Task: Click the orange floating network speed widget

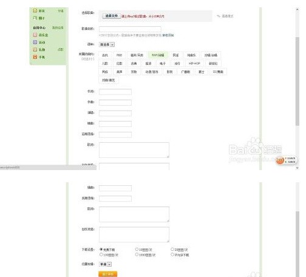Action: click(x=286, y=160)
